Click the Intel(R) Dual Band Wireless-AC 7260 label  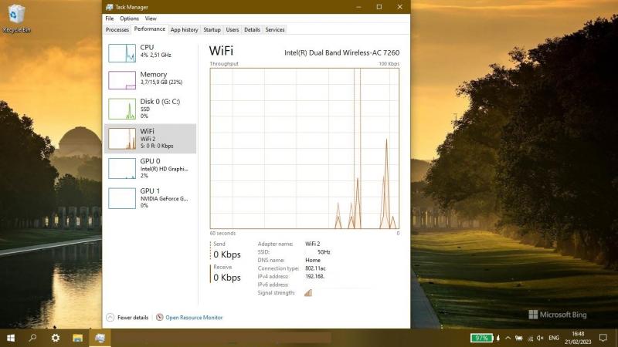pyautogui.click(x=341, y=52)
